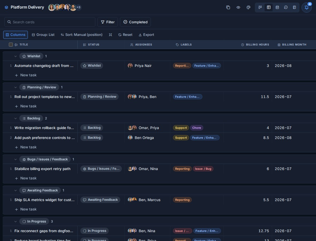The image size is (316, 241).
Task: Add New task under Awaiting Feedback
Action: pyautogui.click(x=26, y=209)
